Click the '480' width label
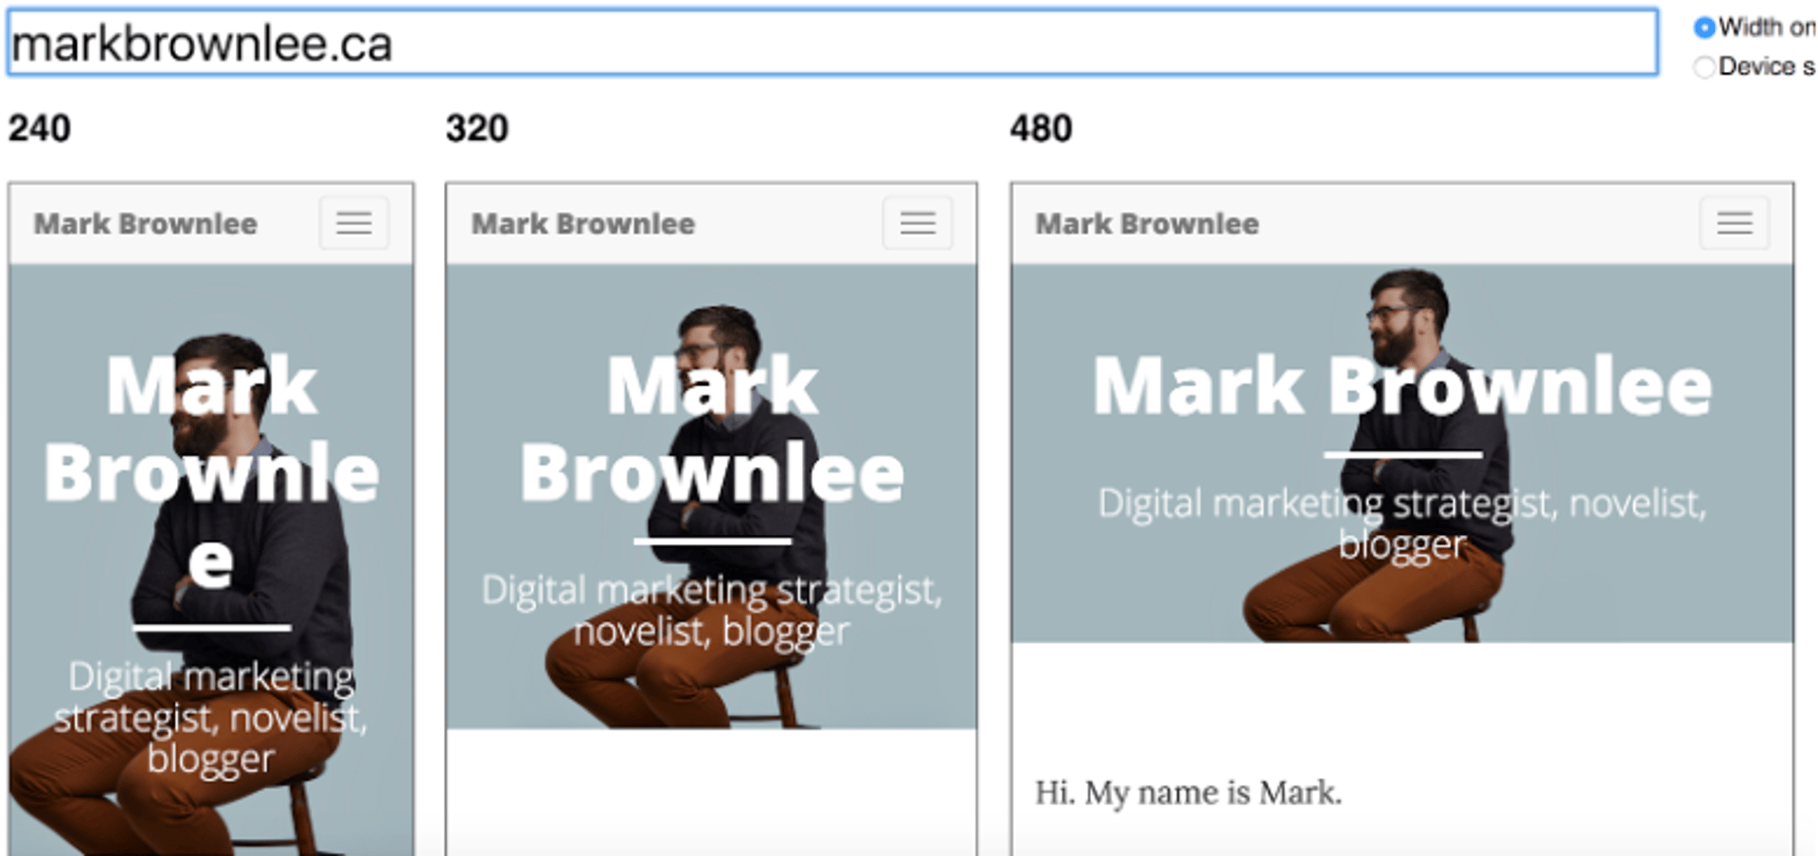The width and height of the screenshot is (1818, 856). coord(1042,127)
